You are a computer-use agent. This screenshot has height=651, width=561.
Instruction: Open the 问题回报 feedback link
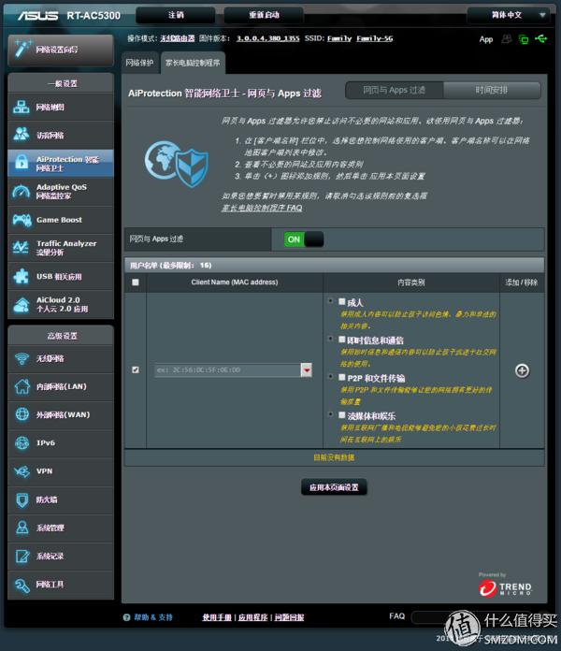point(289,617)
